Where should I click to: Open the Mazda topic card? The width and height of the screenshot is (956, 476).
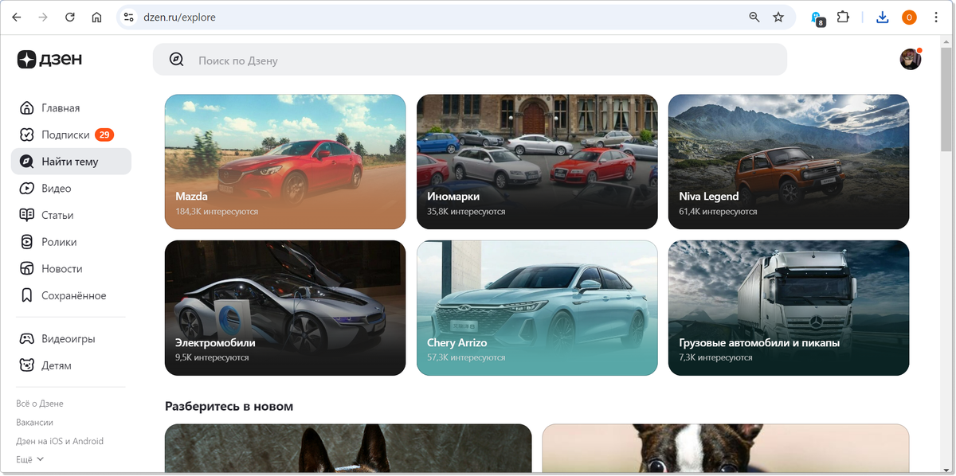[285, 162]
